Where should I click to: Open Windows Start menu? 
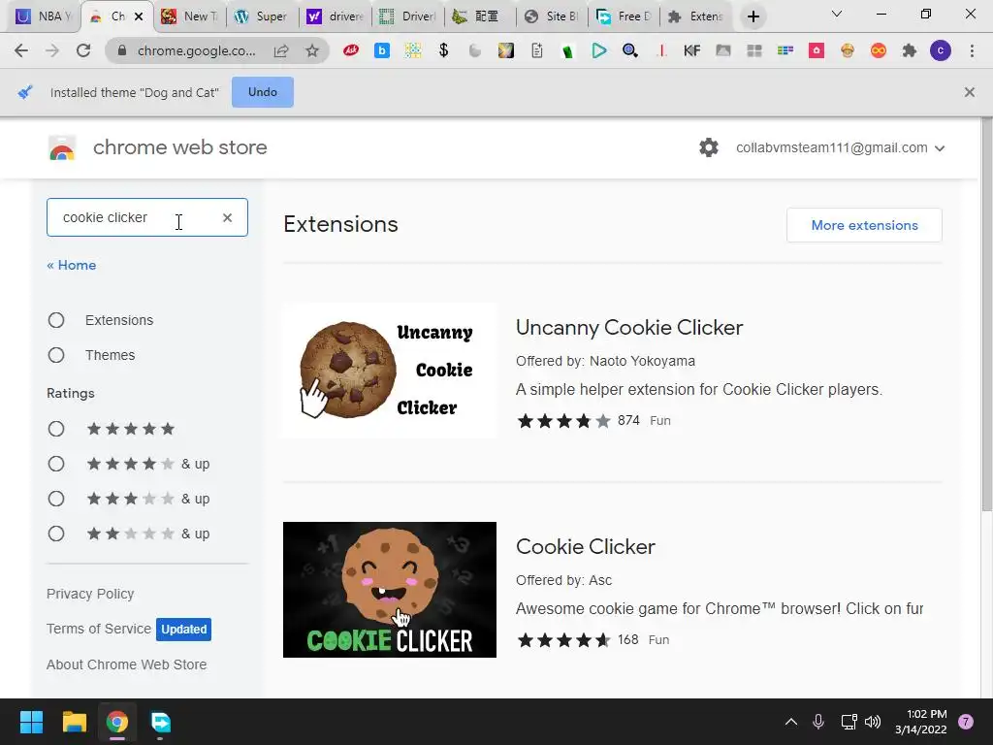click(31, 722)
